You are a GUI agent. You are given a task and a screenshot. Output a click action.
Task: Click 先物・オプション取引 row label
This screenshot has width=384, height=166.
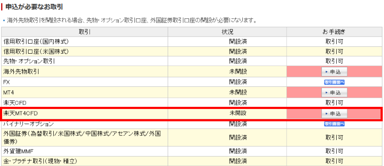29,61
